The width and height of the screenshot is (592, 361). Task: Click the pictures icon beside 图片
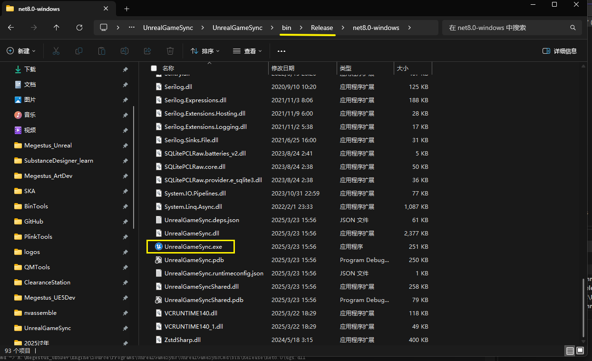point(18,100)
